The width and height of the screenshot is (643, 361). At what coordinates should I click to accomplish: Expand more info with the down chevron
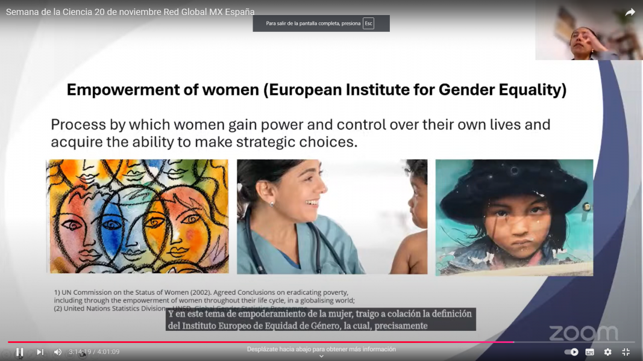pos(321,356)
